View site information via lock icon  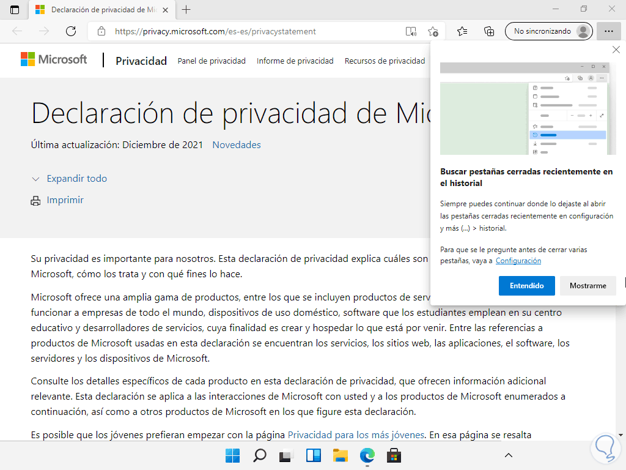(101, 31)
